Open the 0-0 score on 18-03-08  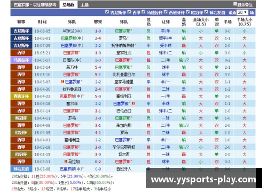[98, 169]
